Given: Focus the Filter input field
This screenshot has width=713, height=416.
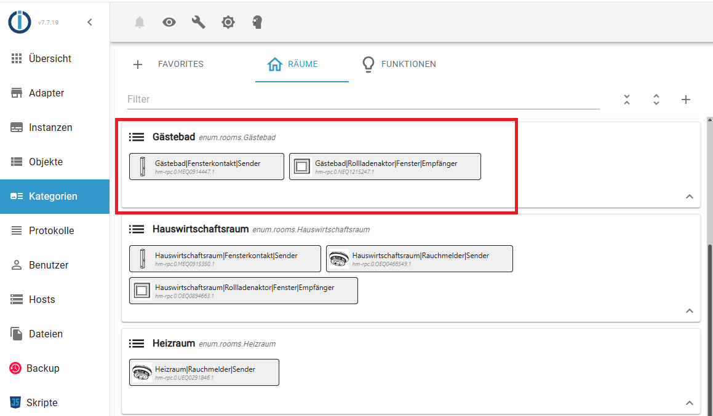Looking at the screenshot, I should tap(363, 99).
